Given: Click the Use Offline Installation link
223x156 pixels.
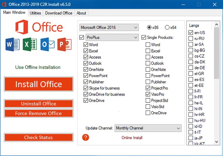Looking at the screenshot, I should click(38, 67).
